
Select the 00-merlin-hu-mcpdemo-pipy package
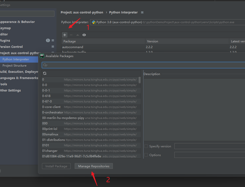(x=91, y=118)
